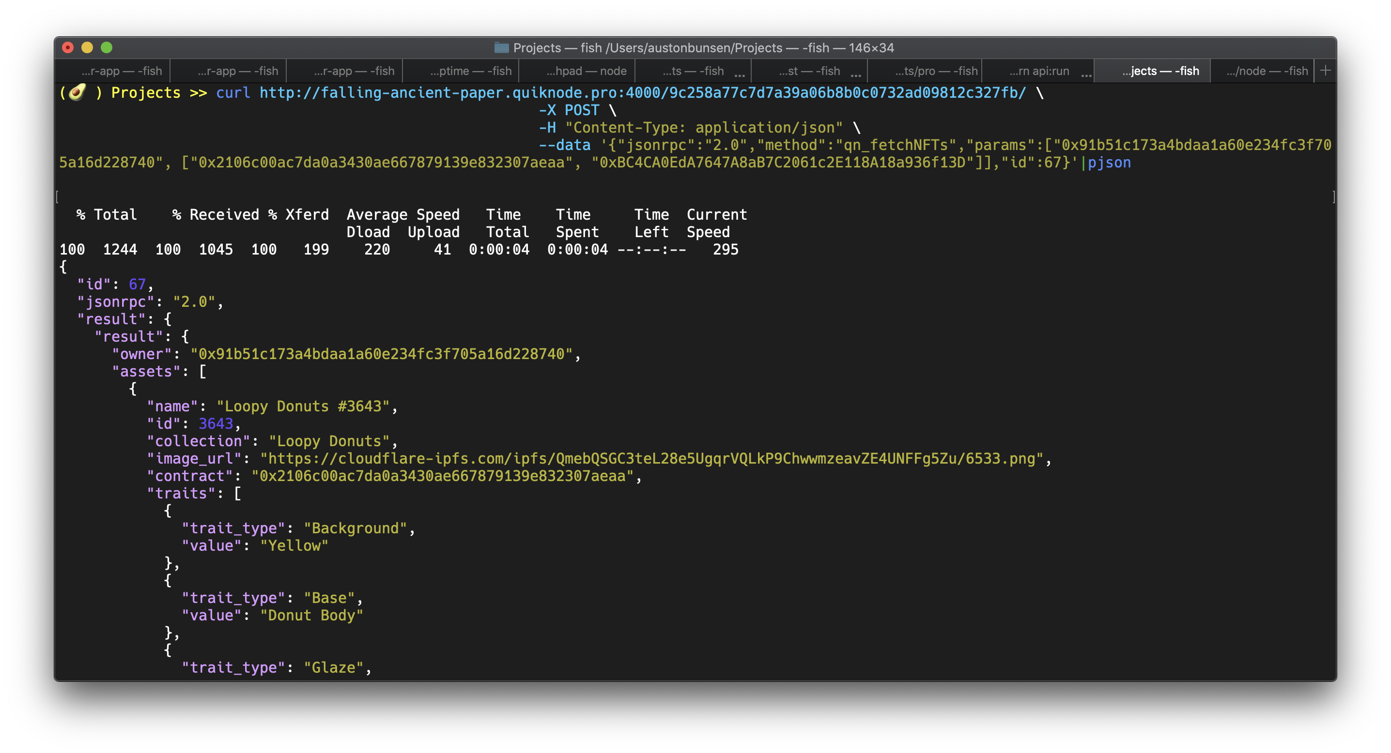
Task: Click the cloudflare-ipfs image URL
Action: [651, 458]
